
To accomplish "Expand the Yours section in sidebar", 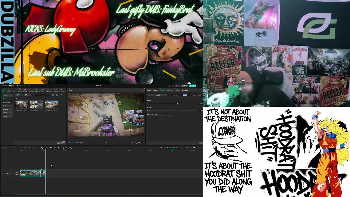I will click(x=7, y=106).
